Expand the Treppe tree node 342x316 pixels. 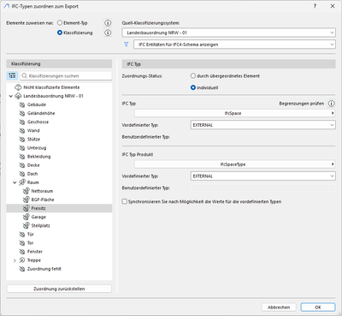tap(15, 260)
